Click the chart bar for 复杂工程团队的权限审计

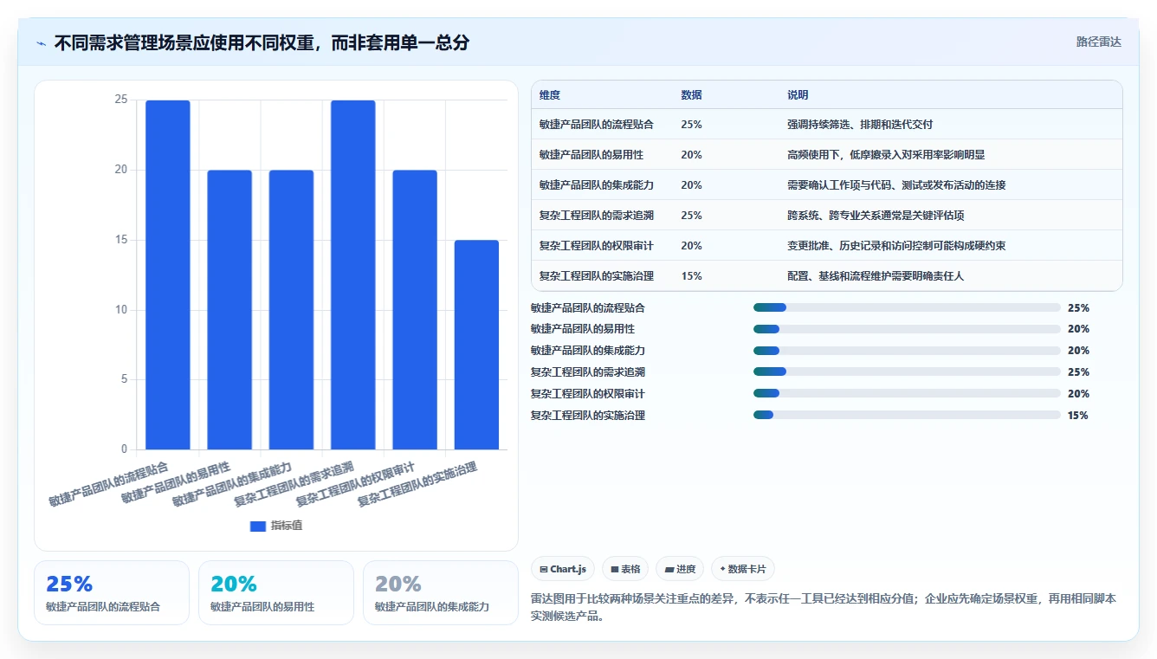tap(415, 310)
